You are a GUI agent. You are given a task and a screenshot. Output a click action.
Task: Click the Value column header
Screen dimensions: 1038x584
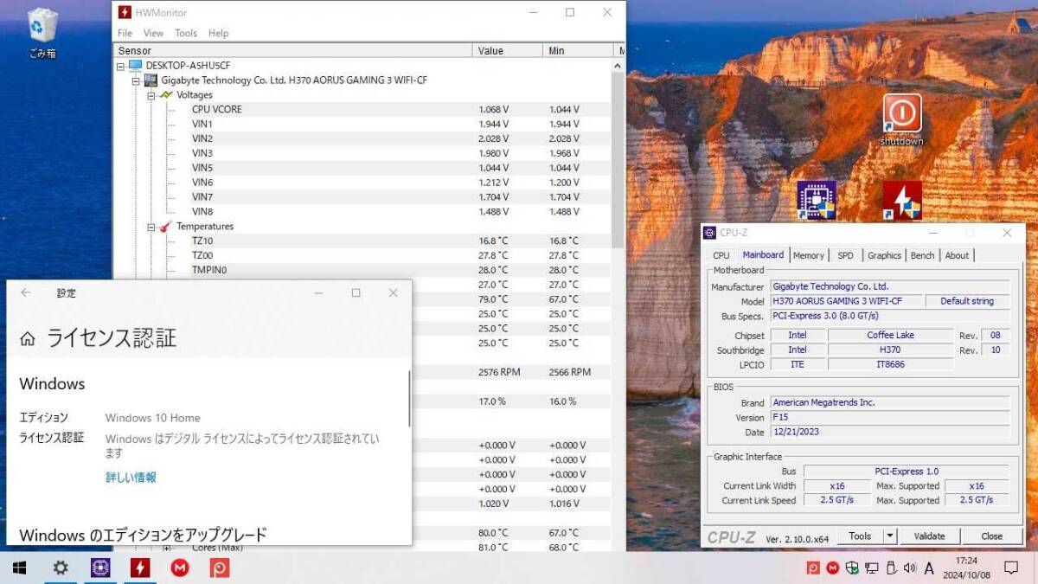tap(508, 51)
